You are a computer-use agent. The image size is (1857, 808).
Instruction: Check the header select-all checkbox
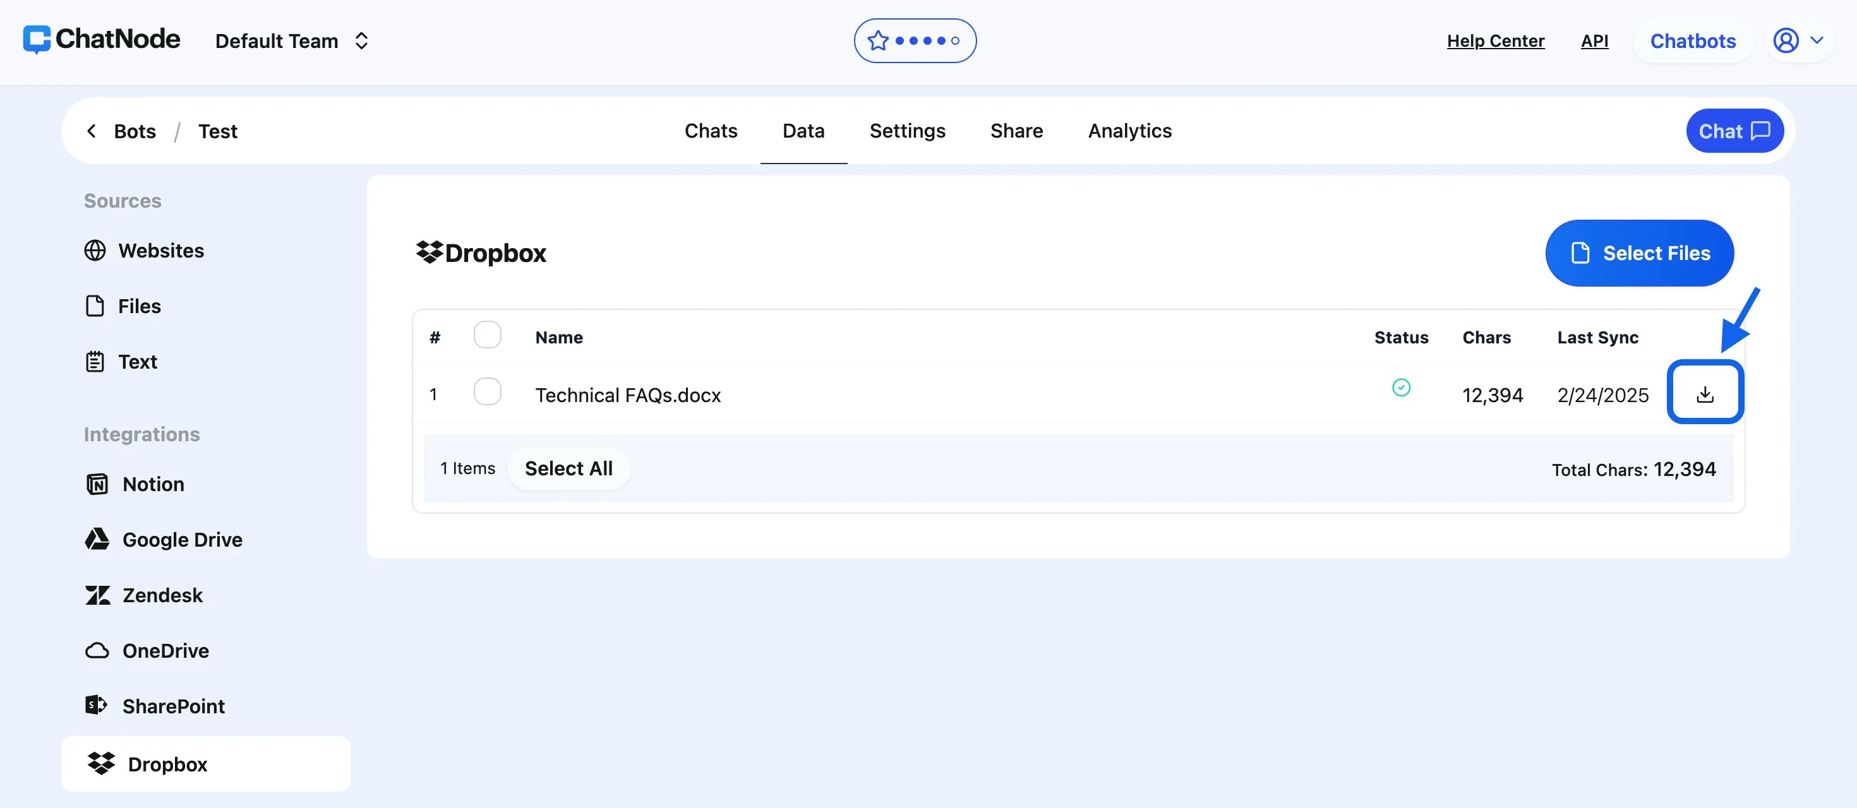(488, 335)
